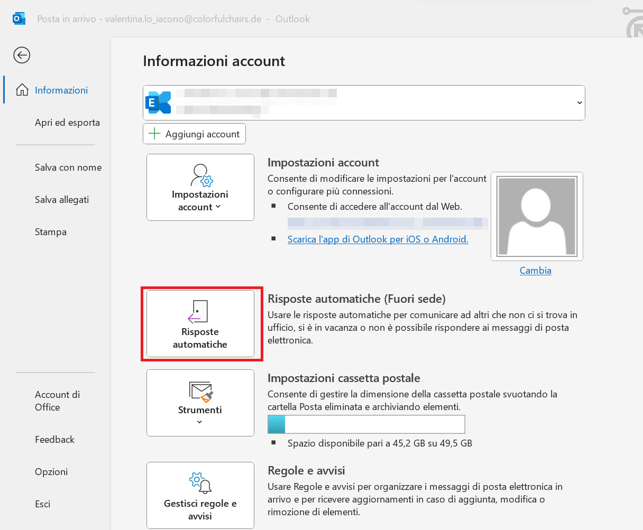The height and width of the screenshot is (530, 643).
Task: Choose Salva allegati
Action: (x=62, y=200)
